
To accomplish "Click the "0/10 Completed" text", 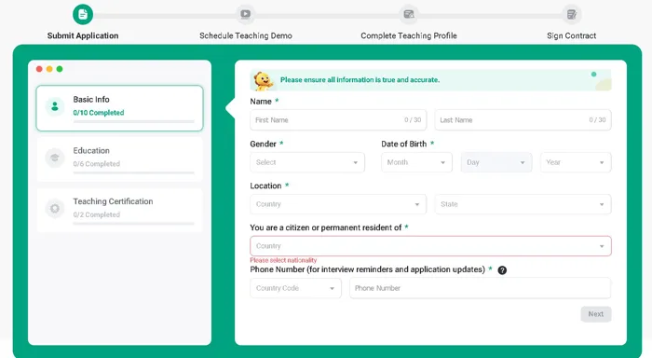I will point(99,113).
